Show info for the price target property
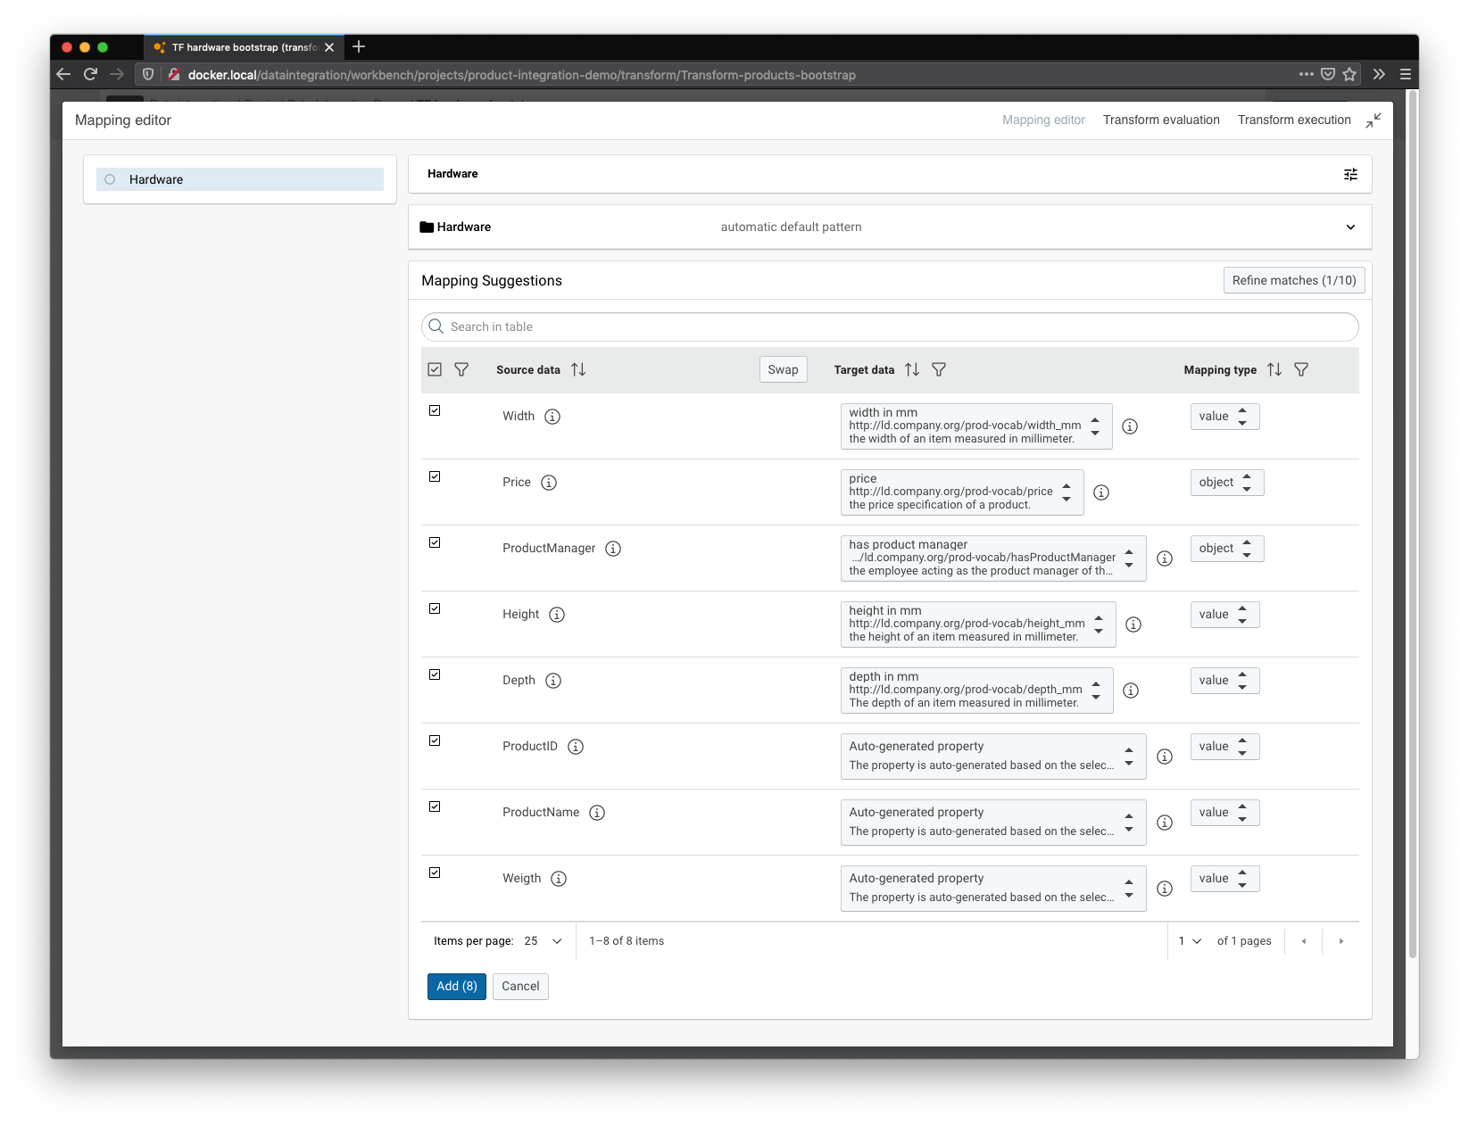 coord(1101,492)
